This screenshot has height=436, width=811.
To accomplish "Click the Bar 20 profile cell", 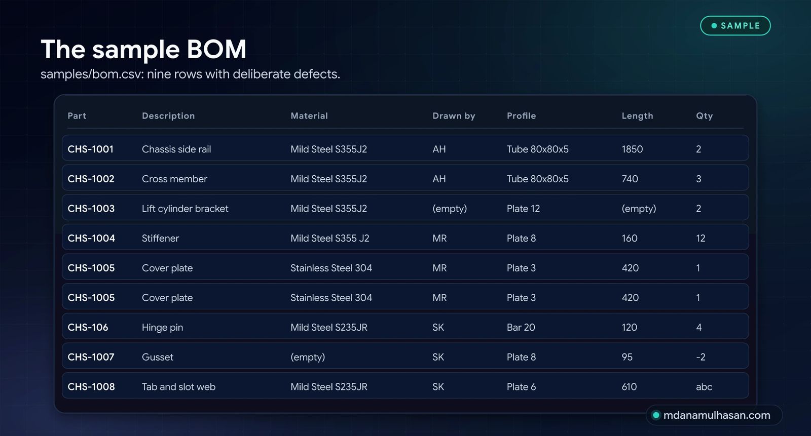I will (x=521, y=328).
